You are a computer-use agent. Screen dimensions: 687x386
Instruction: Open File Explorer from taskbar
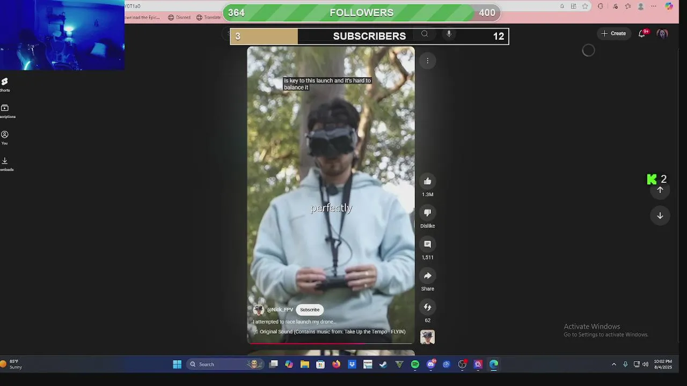pyautogui.click(x=305, y=365)
